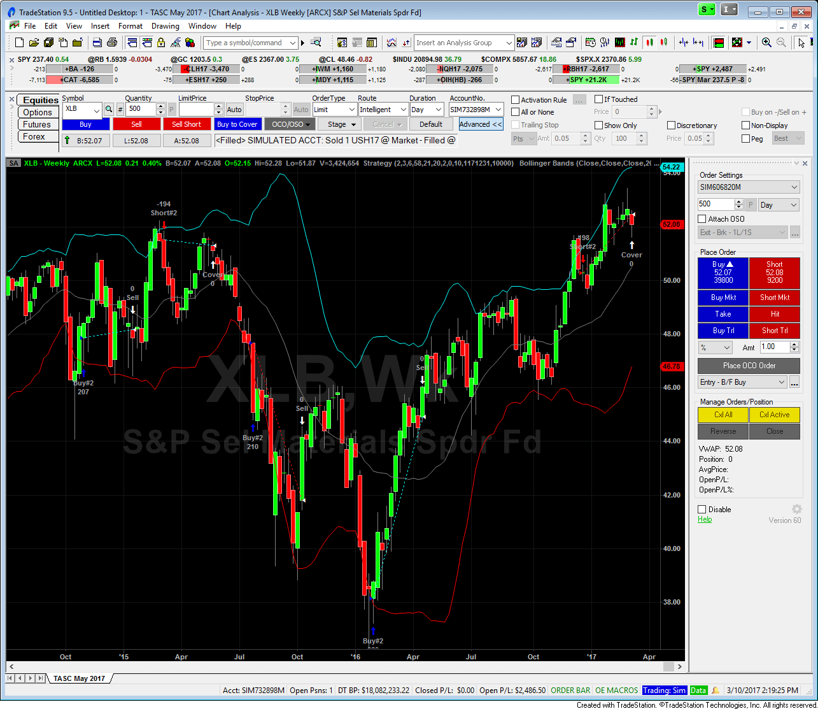Click the TASC May 2017 workspace tab
This screenshot has height=709, width=818.
point(80,678)
